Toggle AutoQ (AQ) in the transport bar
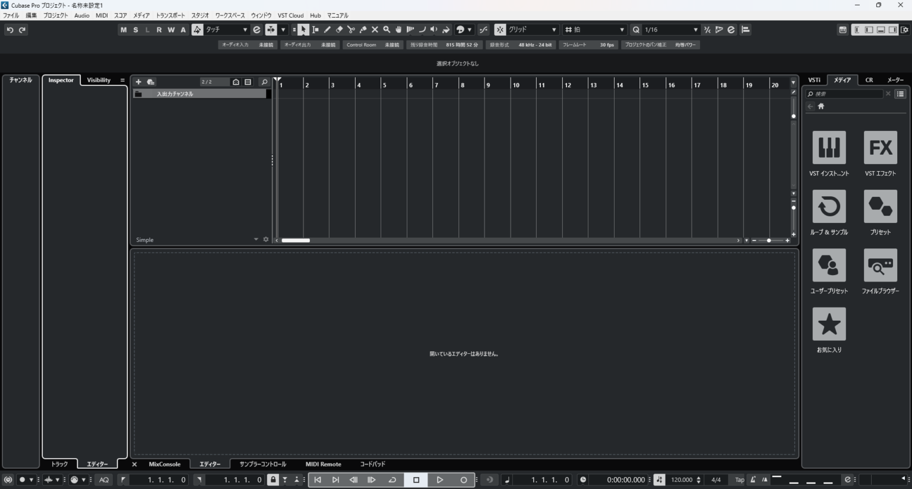The width and height of the screenshot is (912, 489). (x=104, y=480)
